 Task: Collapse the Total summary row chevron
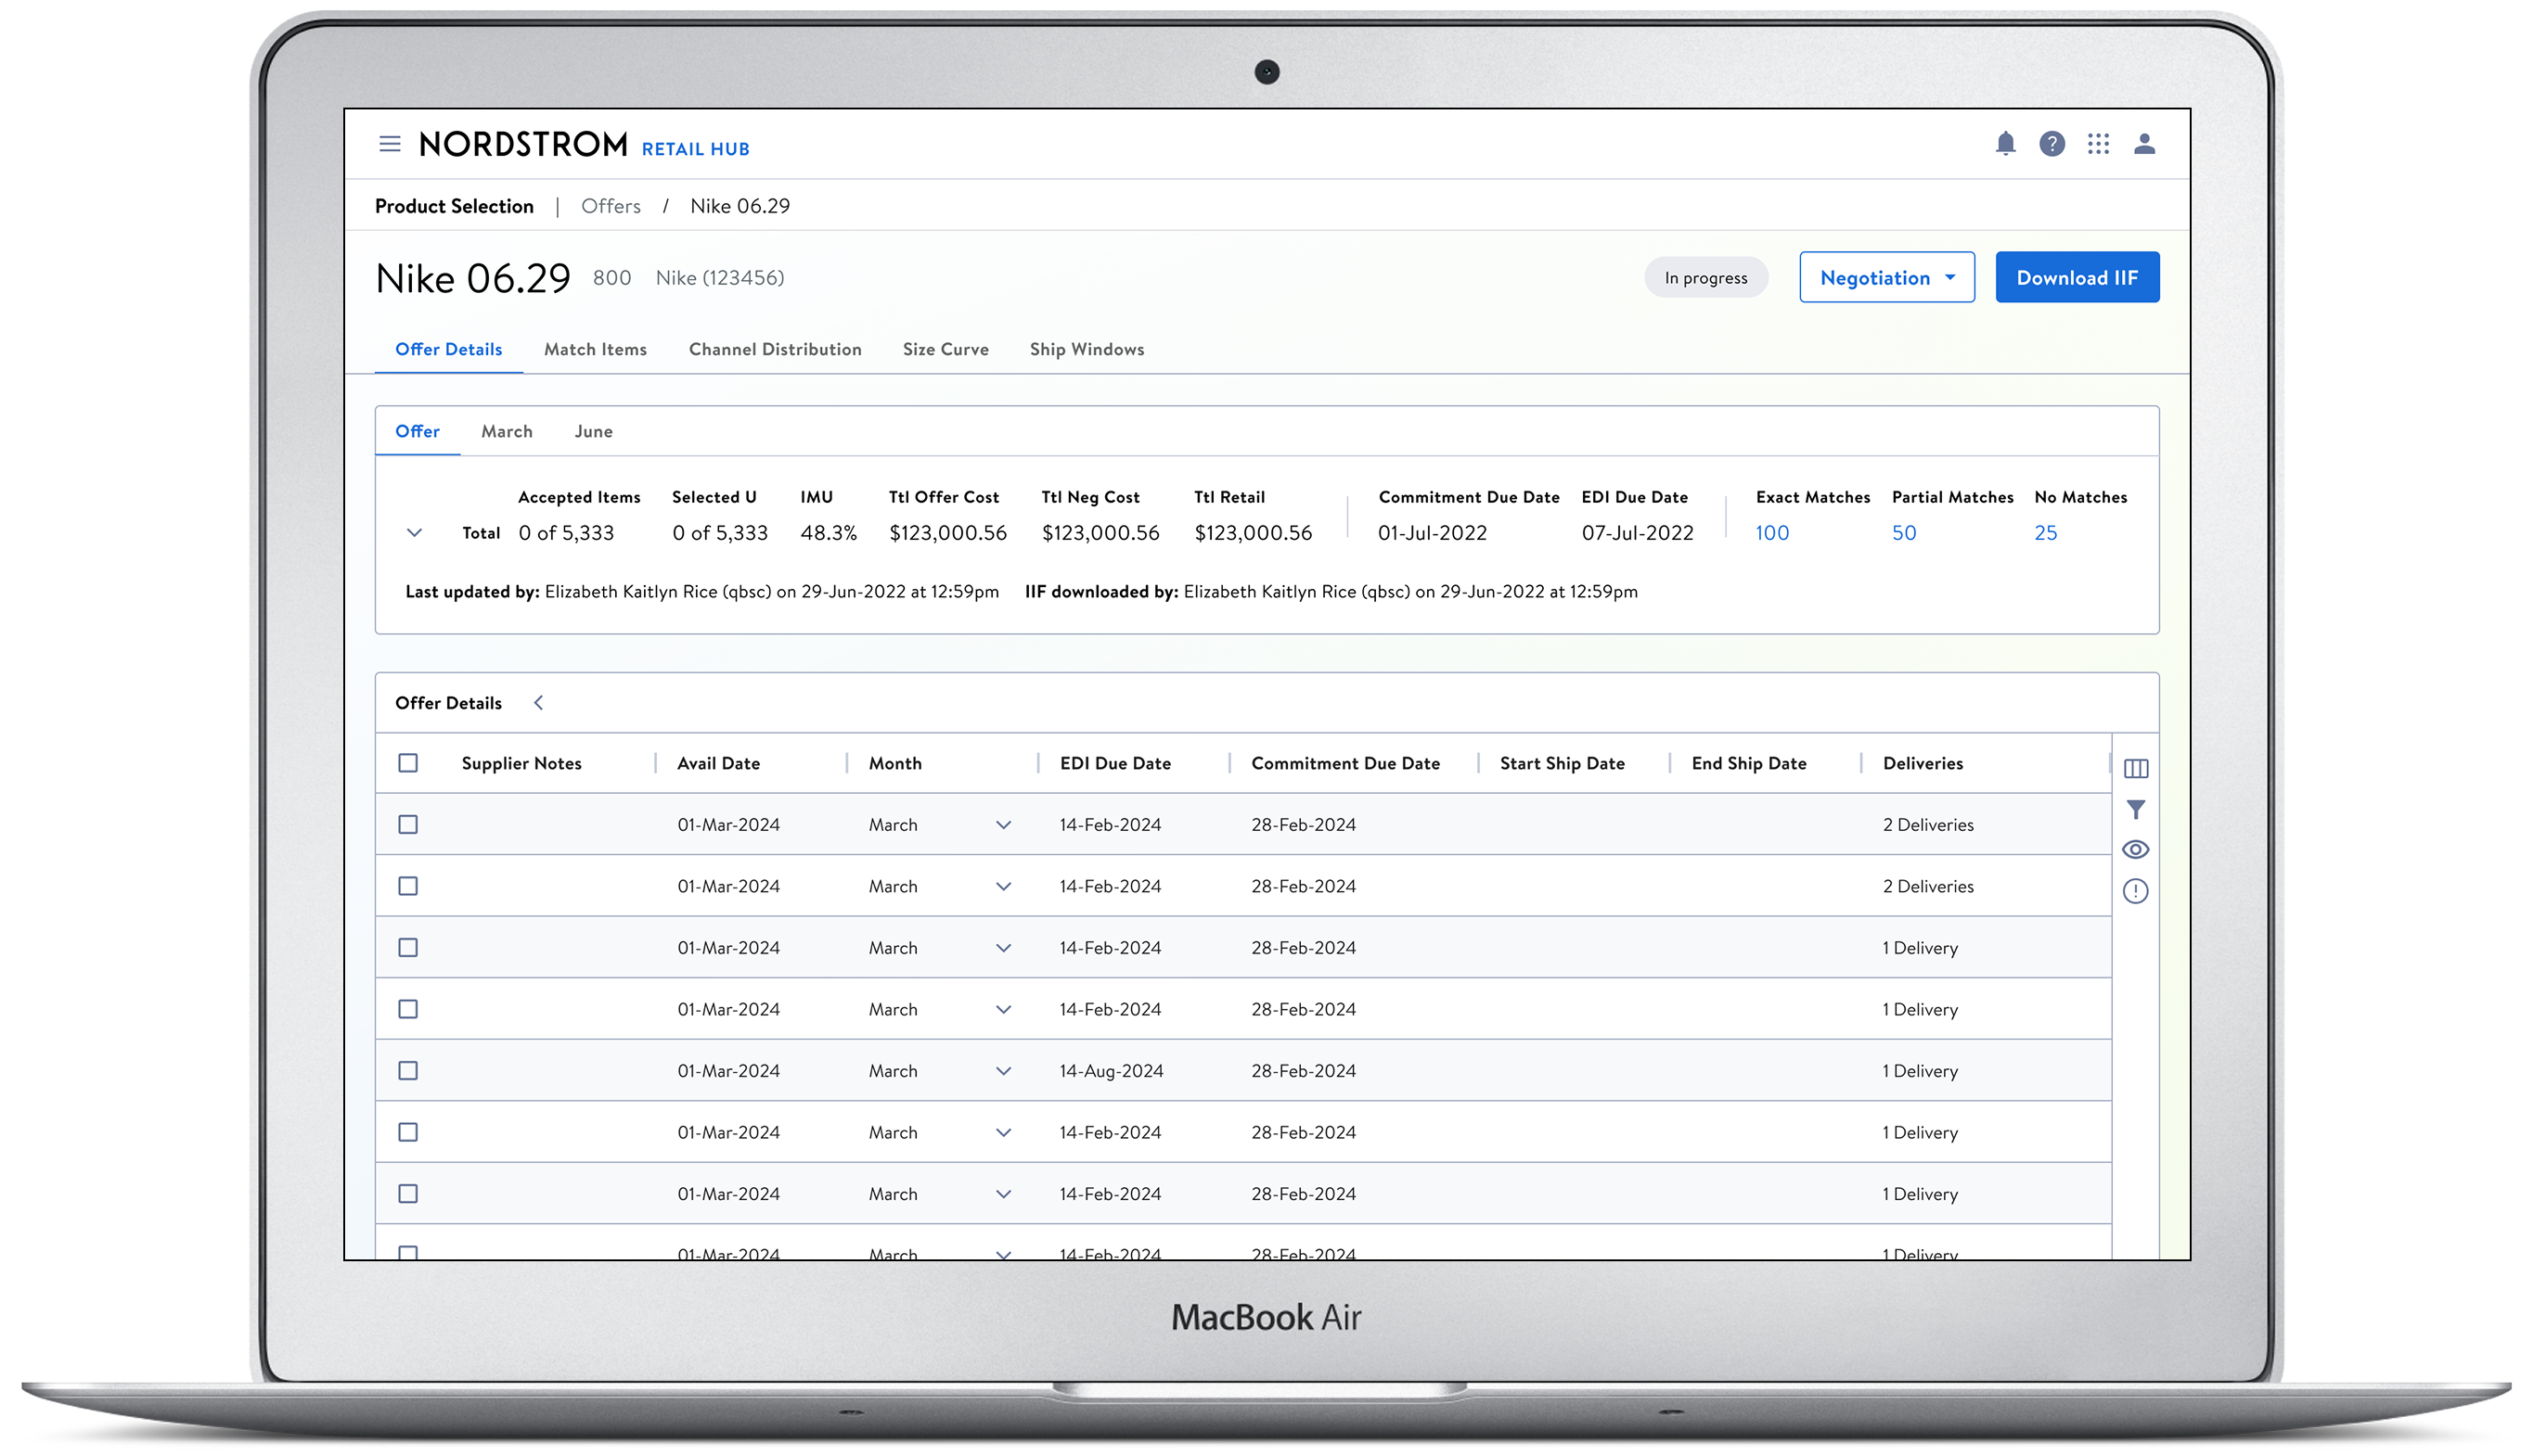pyautogui.click(x=414, y=533)
